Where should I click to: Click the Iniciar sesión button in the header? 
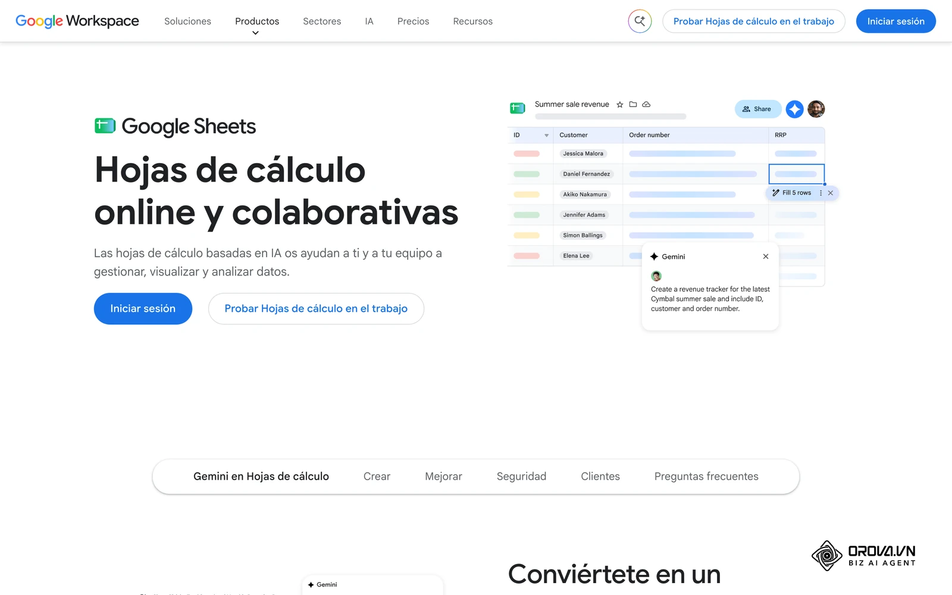895,21
